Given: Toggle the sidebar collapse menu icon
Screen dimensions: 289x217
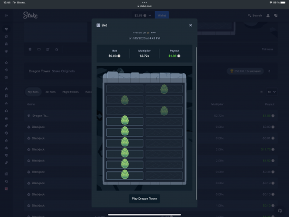Looking at the screenshot, I should pyautogui.click(x=6, y=16).
